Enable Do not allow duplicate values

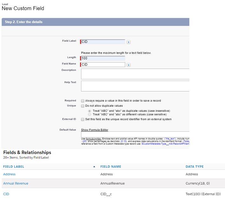(x=83, y=106)
